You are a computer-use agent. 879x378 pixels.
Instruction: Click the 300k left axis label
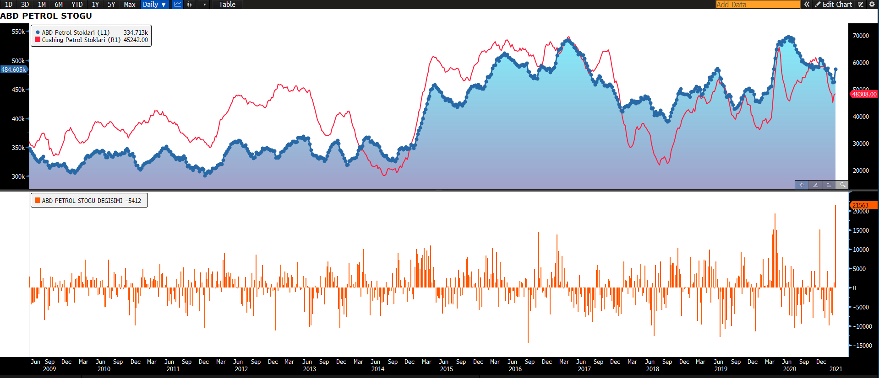(x=18, y=176)
